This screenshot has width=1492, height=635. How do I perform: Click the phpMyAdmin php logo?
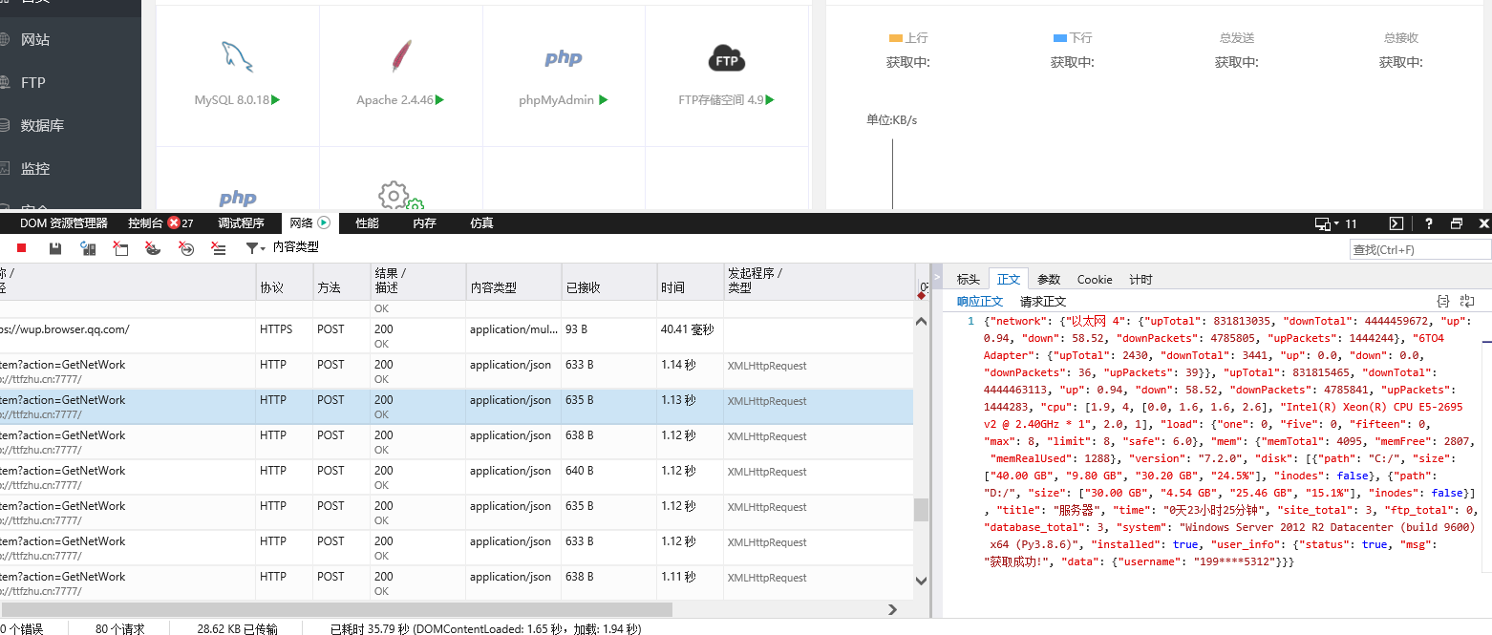pyautogui.click(x=564, y=58)
